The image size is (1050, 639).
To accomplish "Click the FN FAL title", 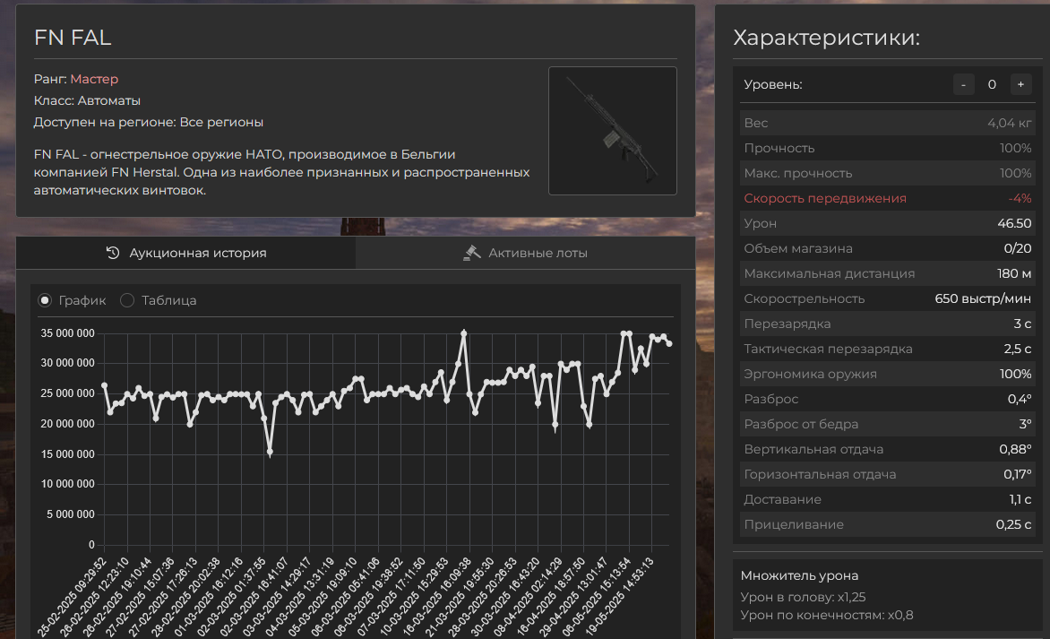I will tap(73, 38).
